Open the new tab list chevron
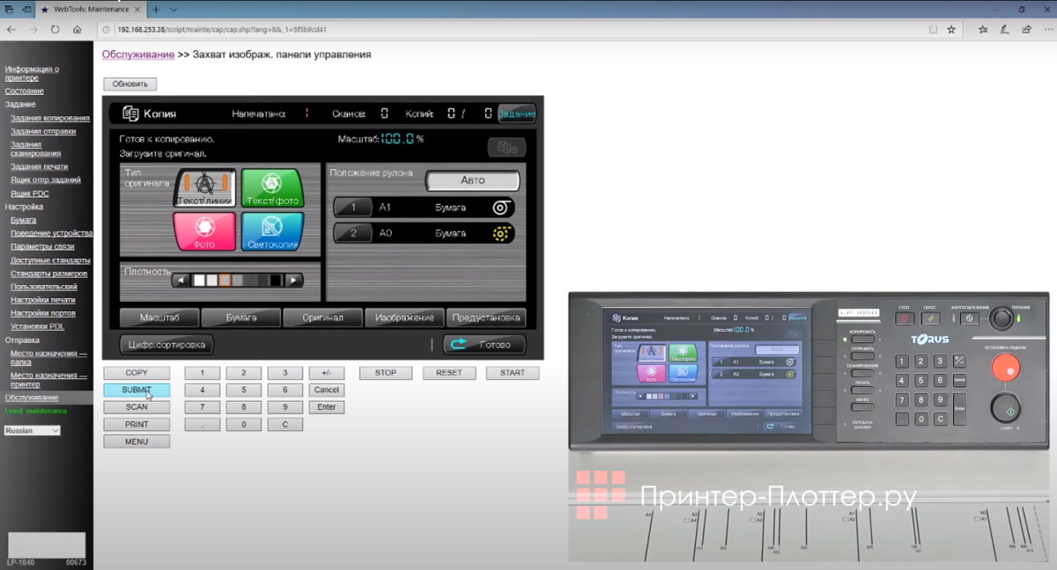The height and width of the screenshot is (570, 1057). pos(174,10)
